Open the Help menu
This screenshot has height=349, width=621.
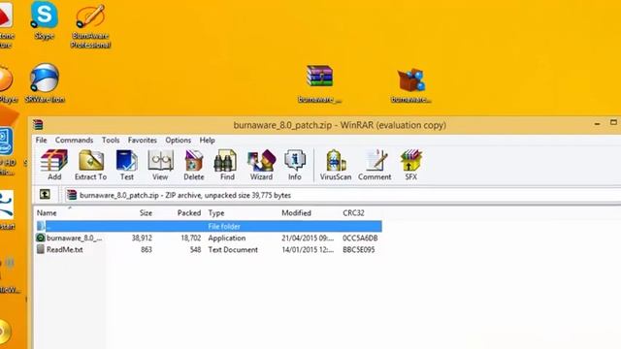point(207,140)
